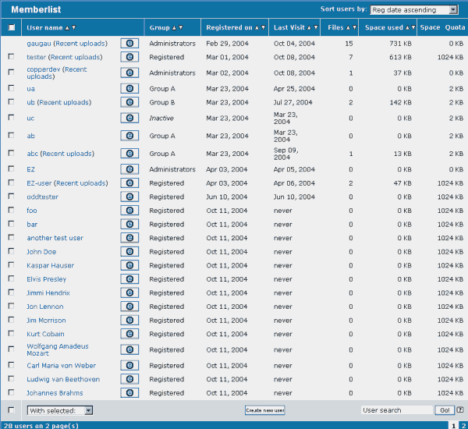Viewport: 468px width, 429px height.
Task: Click the Group column header
Action: coord(159,27)
